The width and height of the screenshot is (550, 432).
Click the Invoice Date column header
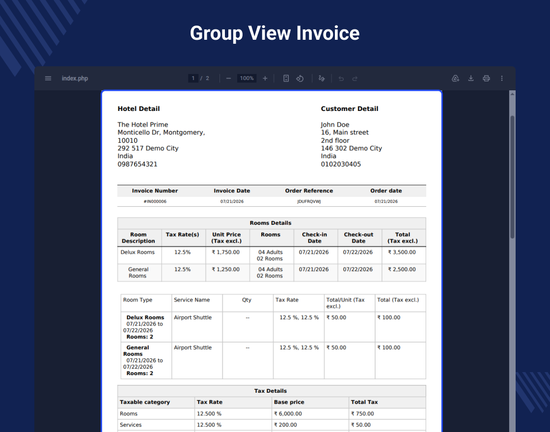tap(232, 191)
